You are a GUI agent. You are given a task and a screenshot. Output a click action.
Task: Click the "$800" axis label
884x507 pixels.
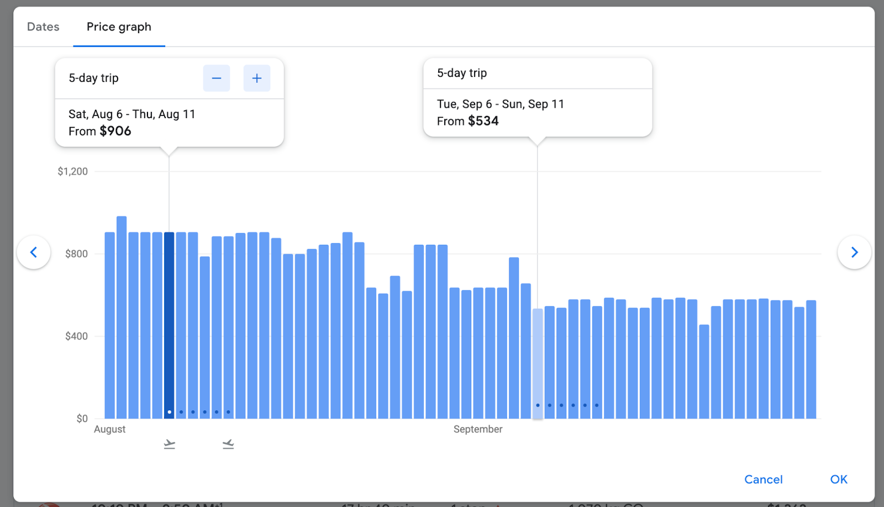click(x=76, y=254)
